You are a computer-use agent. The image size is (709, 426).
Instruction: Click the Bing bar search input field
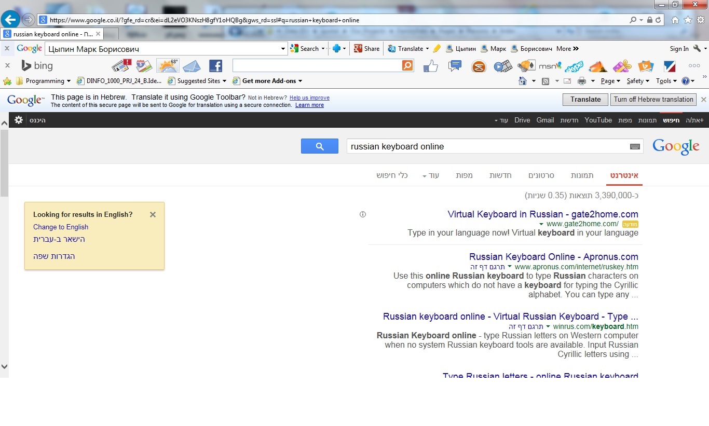click(317, 65)
